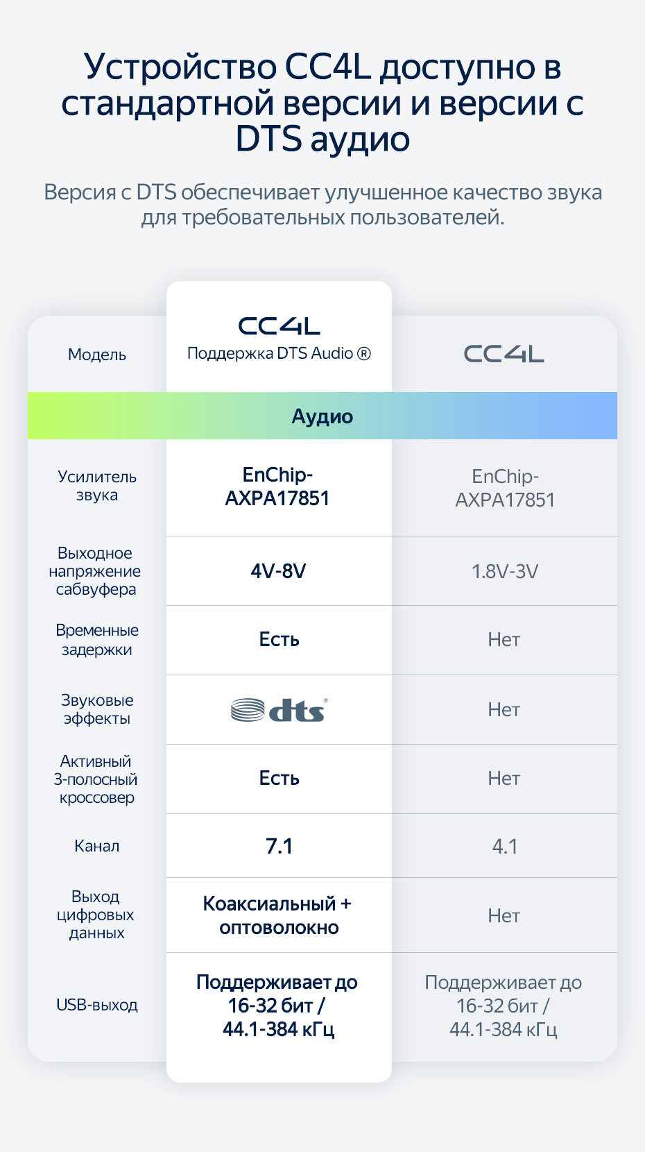Viewport: 645px width, 1152px height.
Task: Click the dts logo in the sound effects row
Action: click(279, 710)
